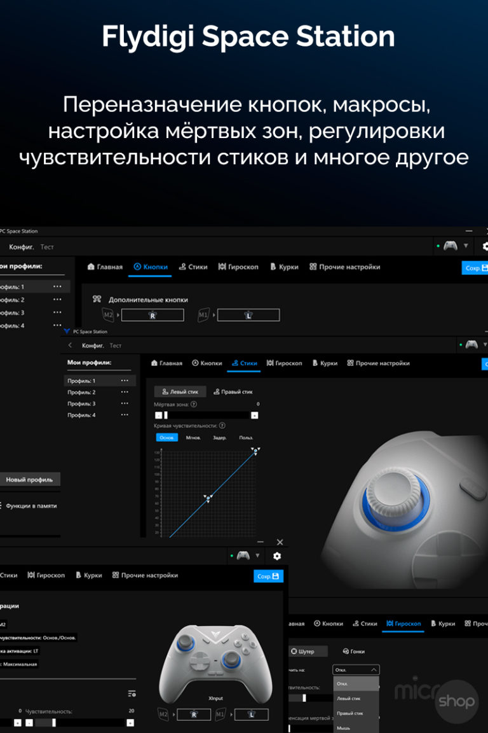This screenshot has height=733, width=488.
Task: Open Курки tab in the bottom-left window
Action: (89, 575)
